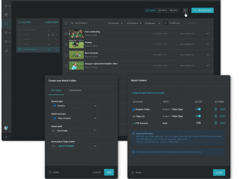Image resolution: width=239 pixels, height=179 pixels.
Task: Click Guide help icon in Create Watch Folder dialog
Action: click(x=50, y=172)
